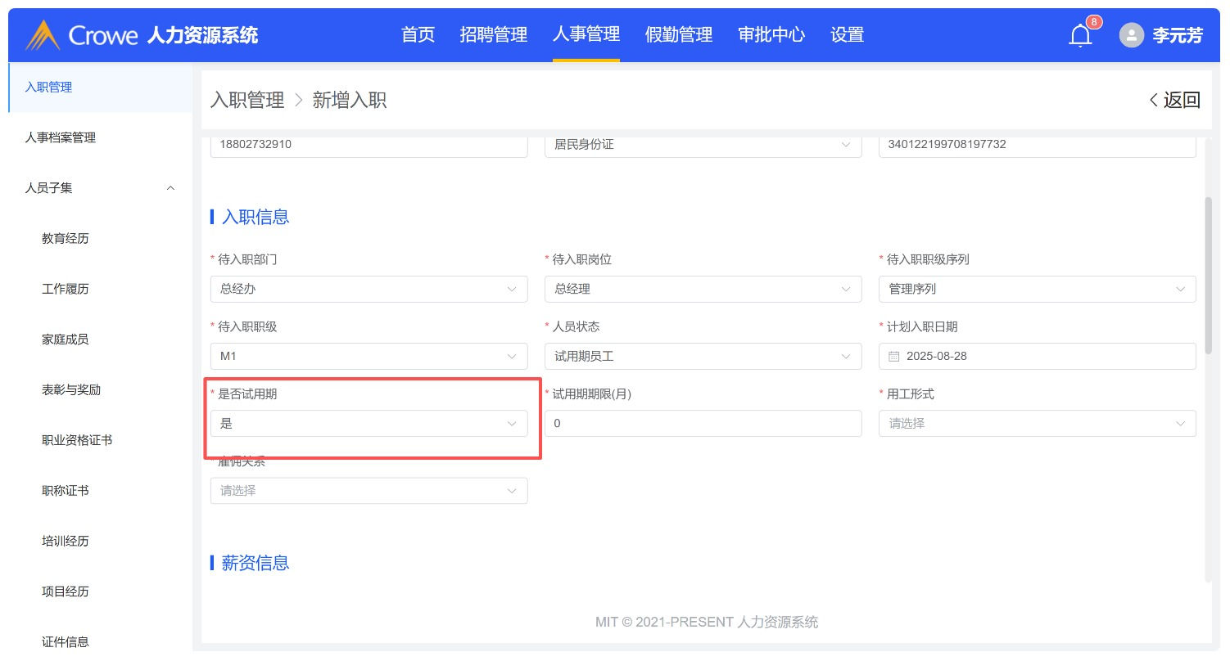Open the 待入职部门 dropdown
This screenshot has height=661, width=1230.
coord(369,289)
